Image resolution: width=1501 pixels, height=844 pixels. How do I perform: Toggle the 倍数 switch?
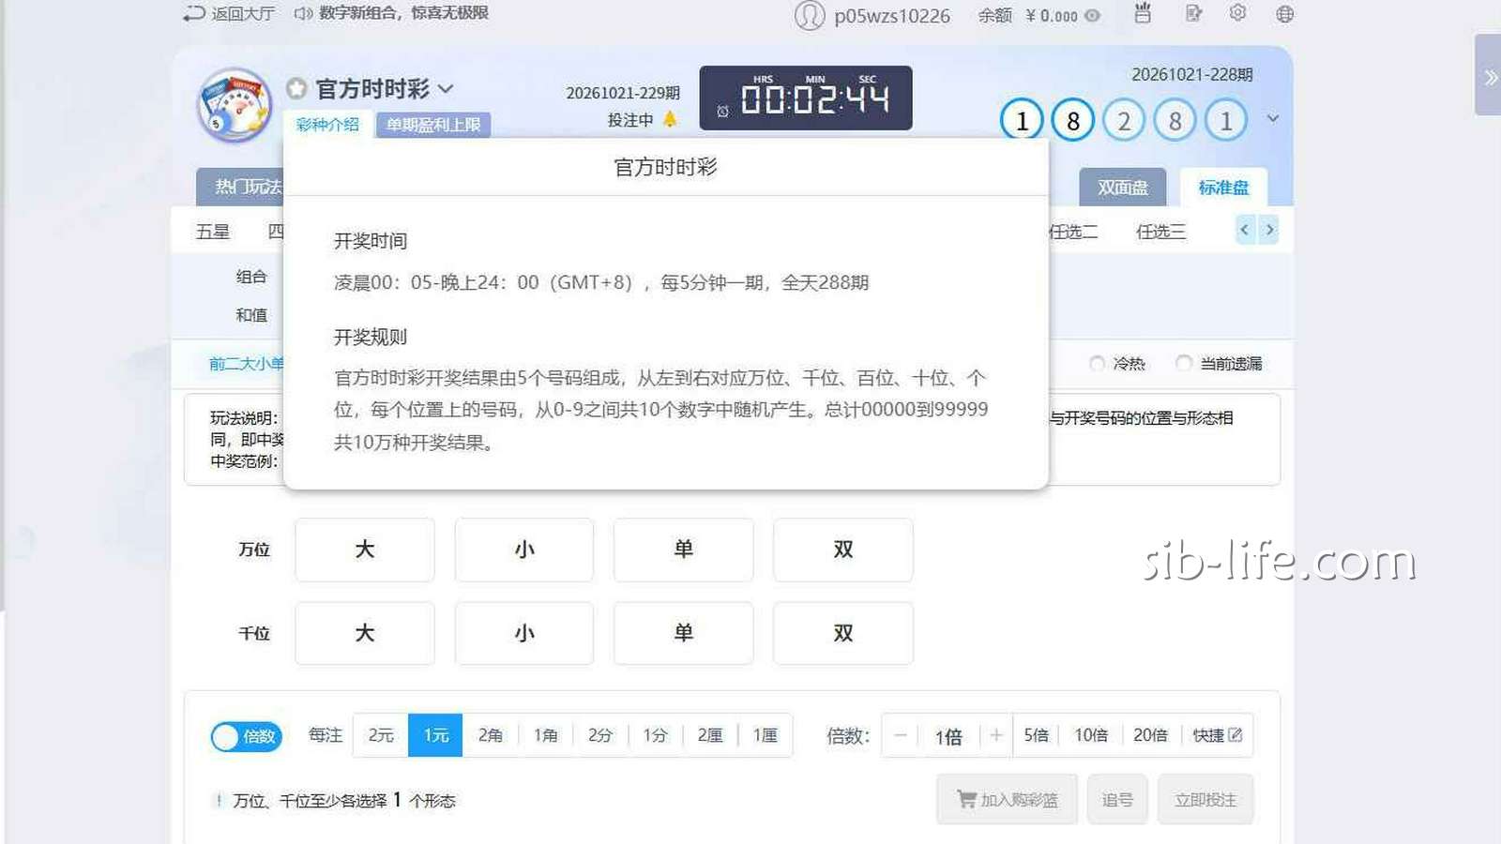[246, 736]
